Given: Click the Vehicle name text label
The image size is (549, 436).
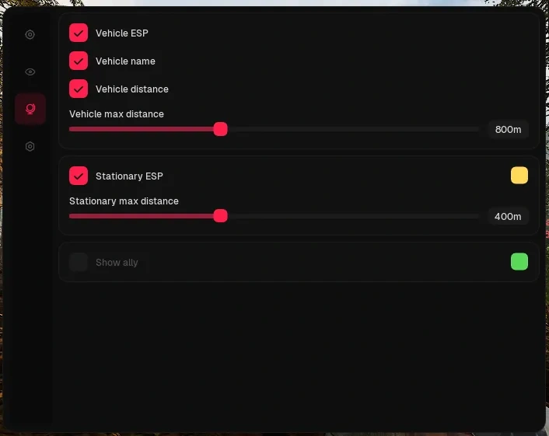Looking at the screenshot, I should click(x=125, y=61).
